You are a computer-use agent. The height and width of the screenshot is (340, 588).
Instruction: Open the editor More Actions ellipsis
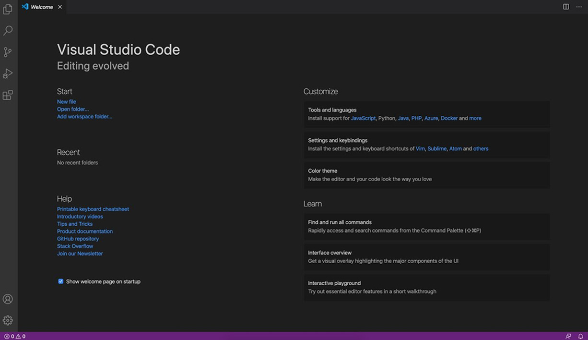[579, 7]
